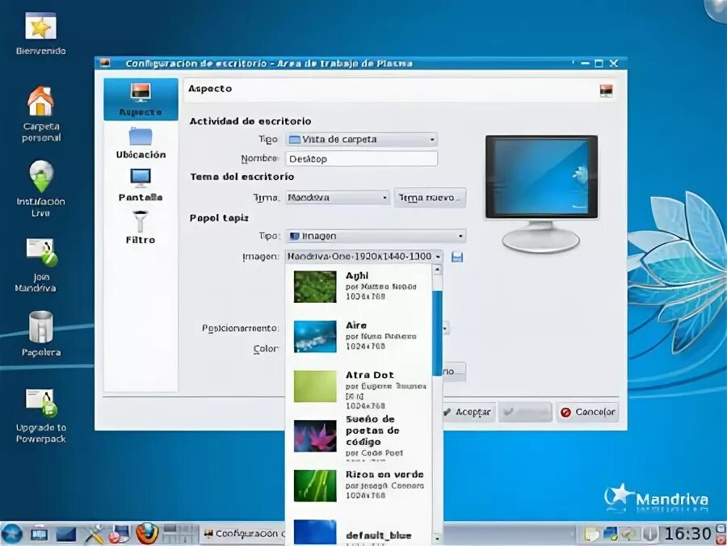Click the tray icon left of the clock

pyautogui.click(x=650, y=535)
